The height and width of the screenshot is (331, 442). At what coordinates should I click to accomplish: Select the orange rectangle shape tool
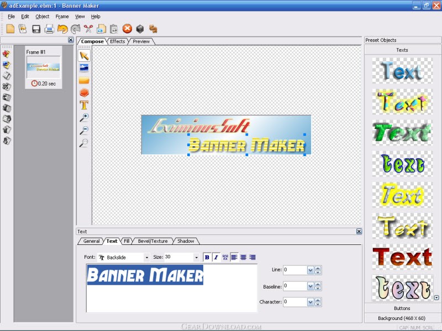point(84,81)
